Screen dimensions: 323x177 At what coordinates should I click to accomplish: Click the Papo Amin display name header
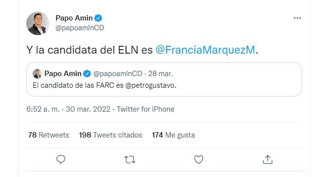74,18
